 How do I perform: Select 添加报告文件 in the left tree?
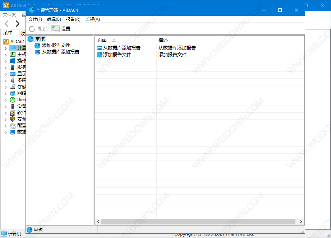click(56, 45)
